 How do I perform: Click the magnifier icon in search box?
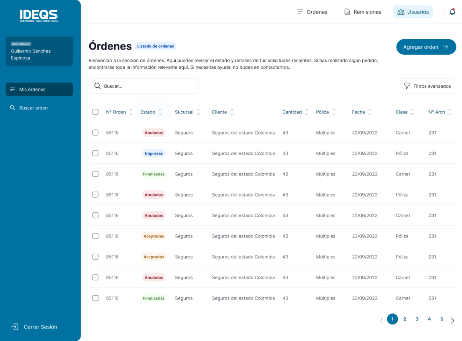tap(97, 86)
